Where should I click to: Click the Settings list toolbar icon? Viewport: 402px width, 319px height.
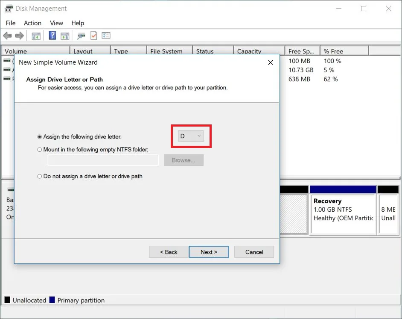106,35
